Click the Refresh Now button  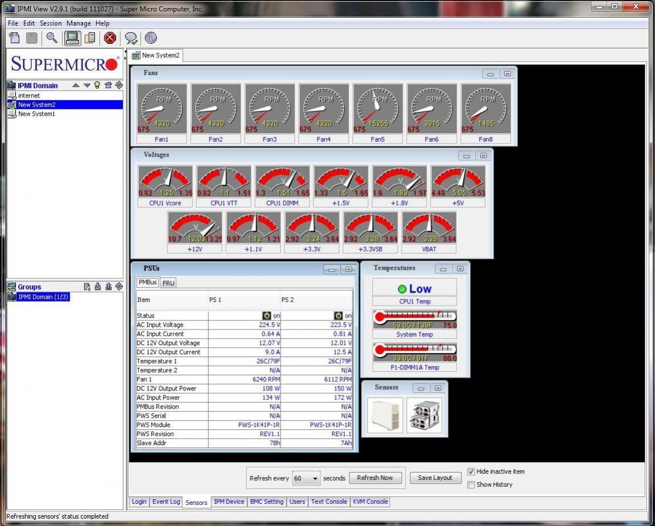[374, 478]
